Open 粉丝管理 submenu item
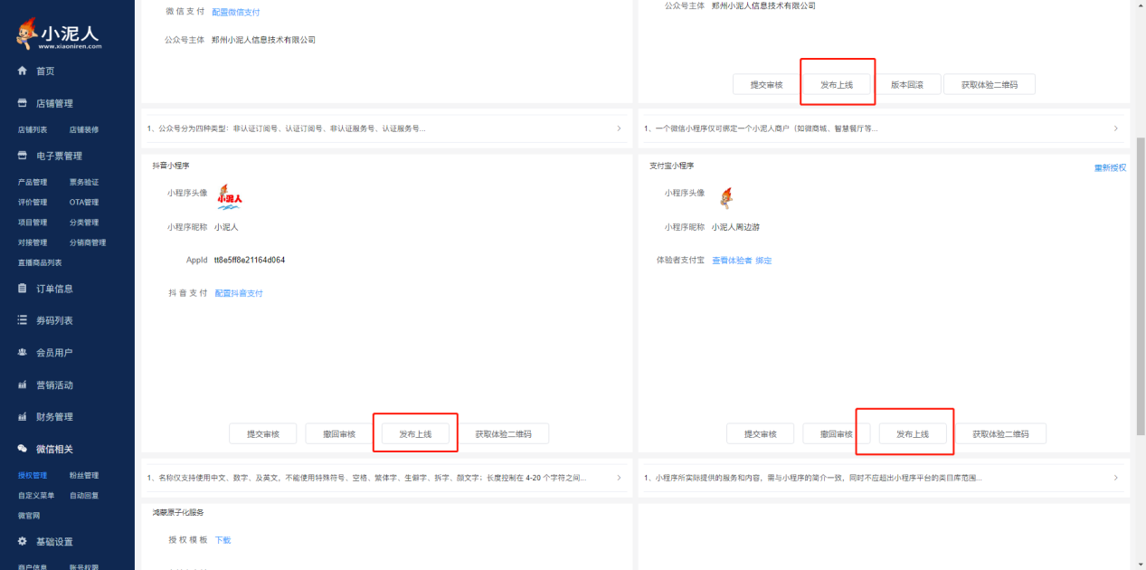Viewport: 1146px width, 570px height. click(84, 475)
